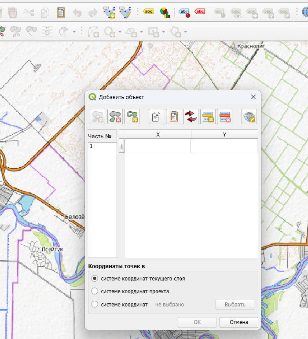This screenshot has width=308, height=339.
Task: Choose the custom 'системе координат' radio option
Action: click(x=95, y=304)
